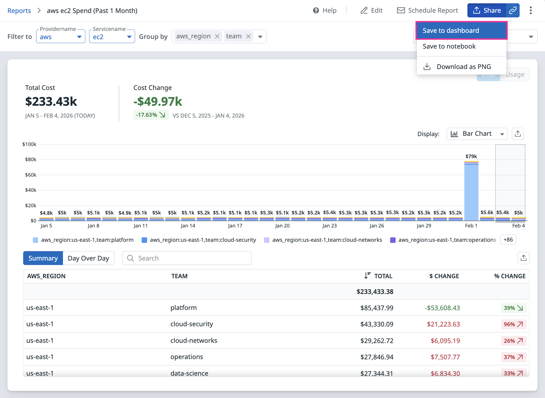Remove the team group-by tag
Screen dimensions: 545x398
[248, 36]
